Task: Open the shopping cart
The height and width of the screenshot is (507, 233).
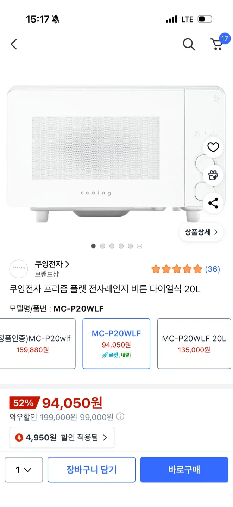Action: pos(217,44)
